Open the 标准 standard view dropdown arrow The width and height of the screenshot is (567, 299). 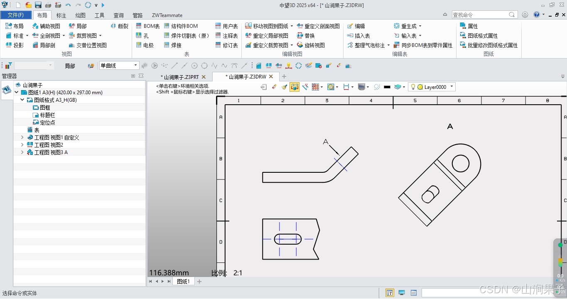coord(27,36)
